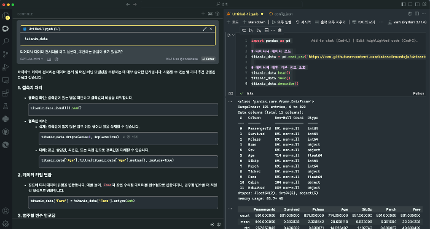Switch to the config.json tab
This screenshot has height=229, width=430.
[281, 14]
